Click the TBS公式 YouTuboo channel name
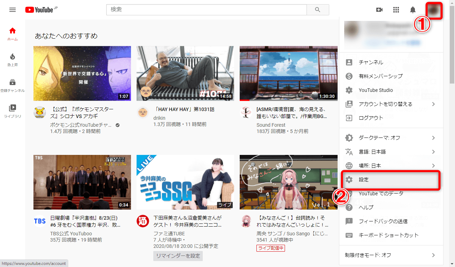The height and width of the screenshot is (267, 455). [71, 234]
